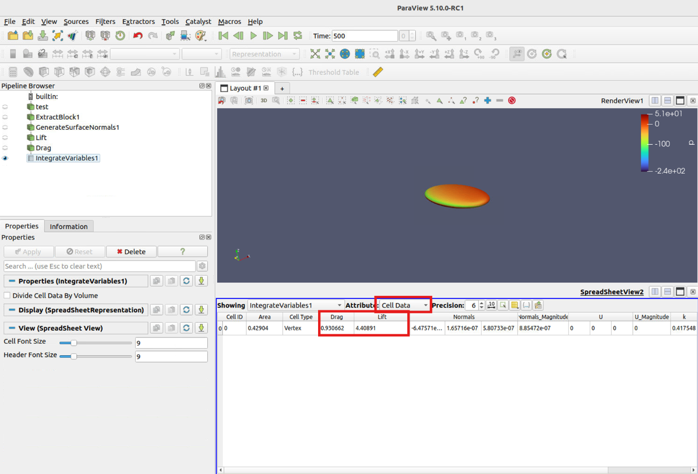This screenshot has height=474, width=698.
Task: Click the properties search field
Action: coord(99,266)
